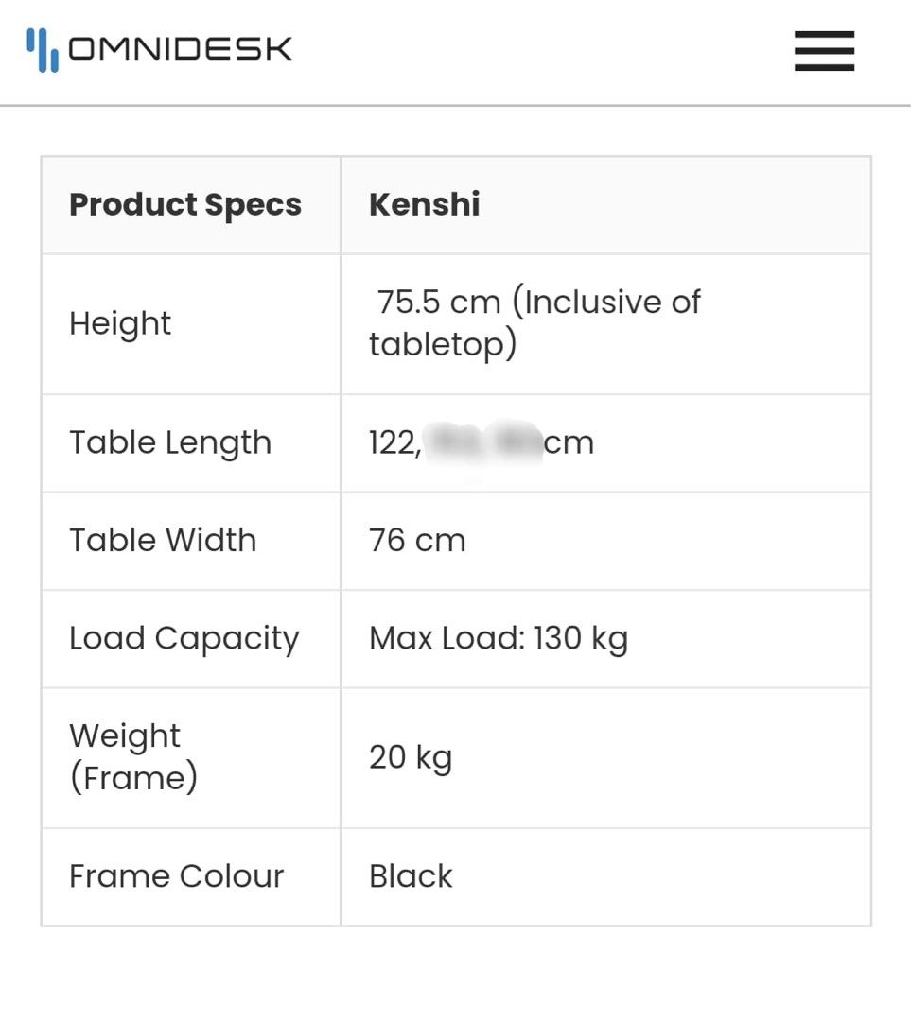Viewport: 911px width, 1021px height.
Task: Select the Weight (Frame) cell
Action: (132, 756)
